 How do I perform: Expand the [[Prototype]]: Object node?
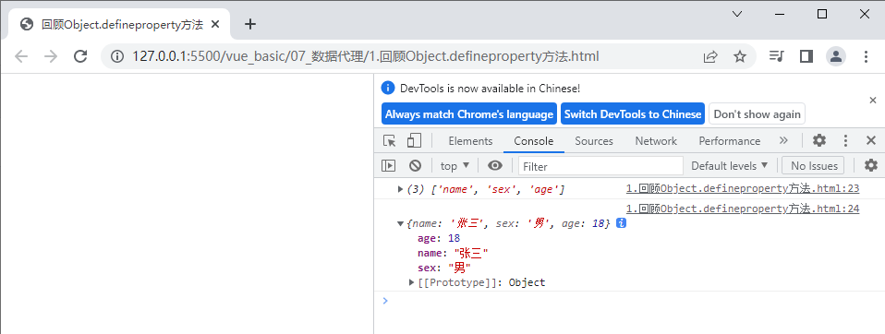click(412, 282)
